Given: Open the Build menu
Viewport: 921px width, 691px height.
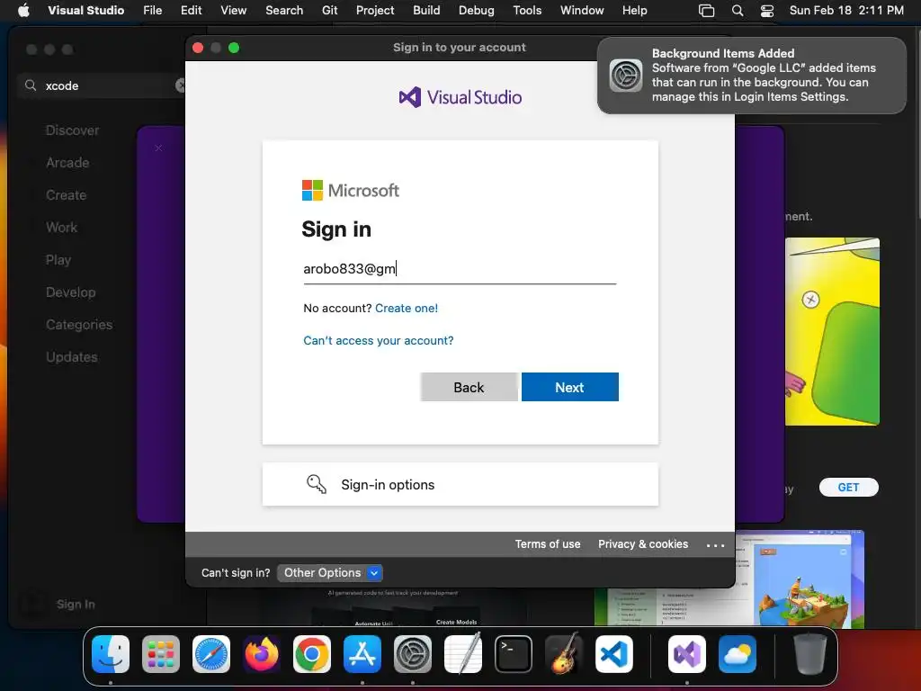Looking at the screenshot, I should pyautogui.click(x=426, y=10).
